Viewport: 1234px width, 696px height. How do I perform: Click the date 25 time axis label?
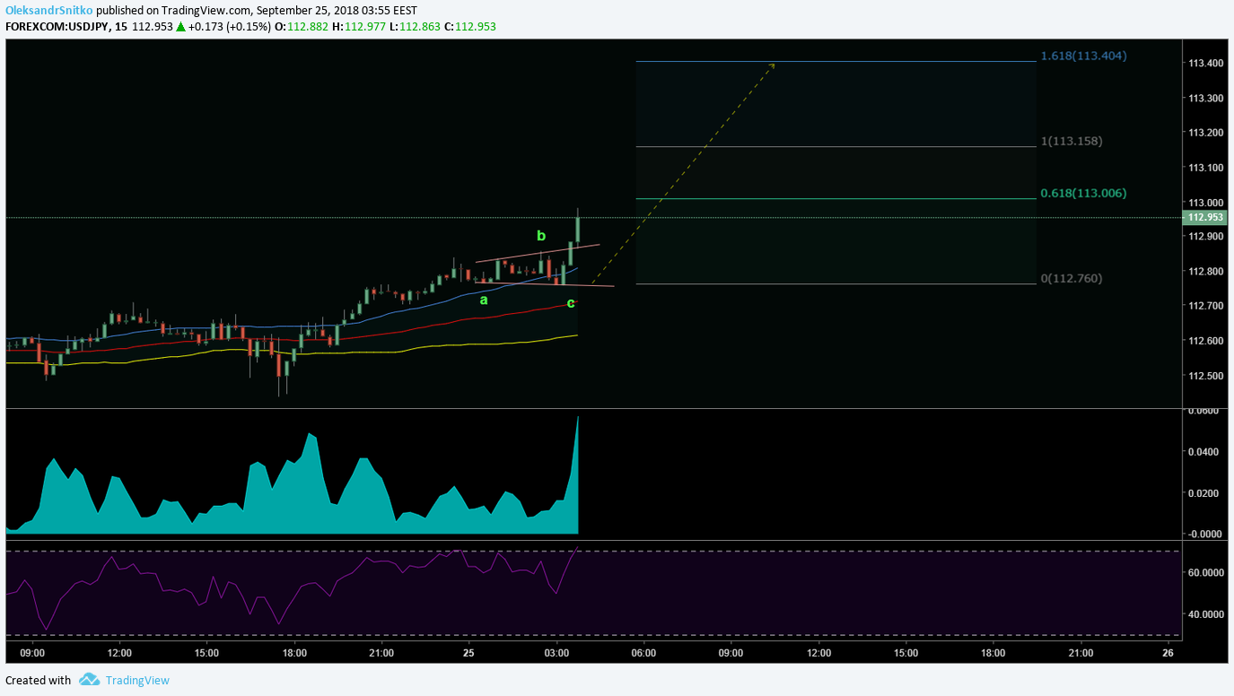pos(468,653)
